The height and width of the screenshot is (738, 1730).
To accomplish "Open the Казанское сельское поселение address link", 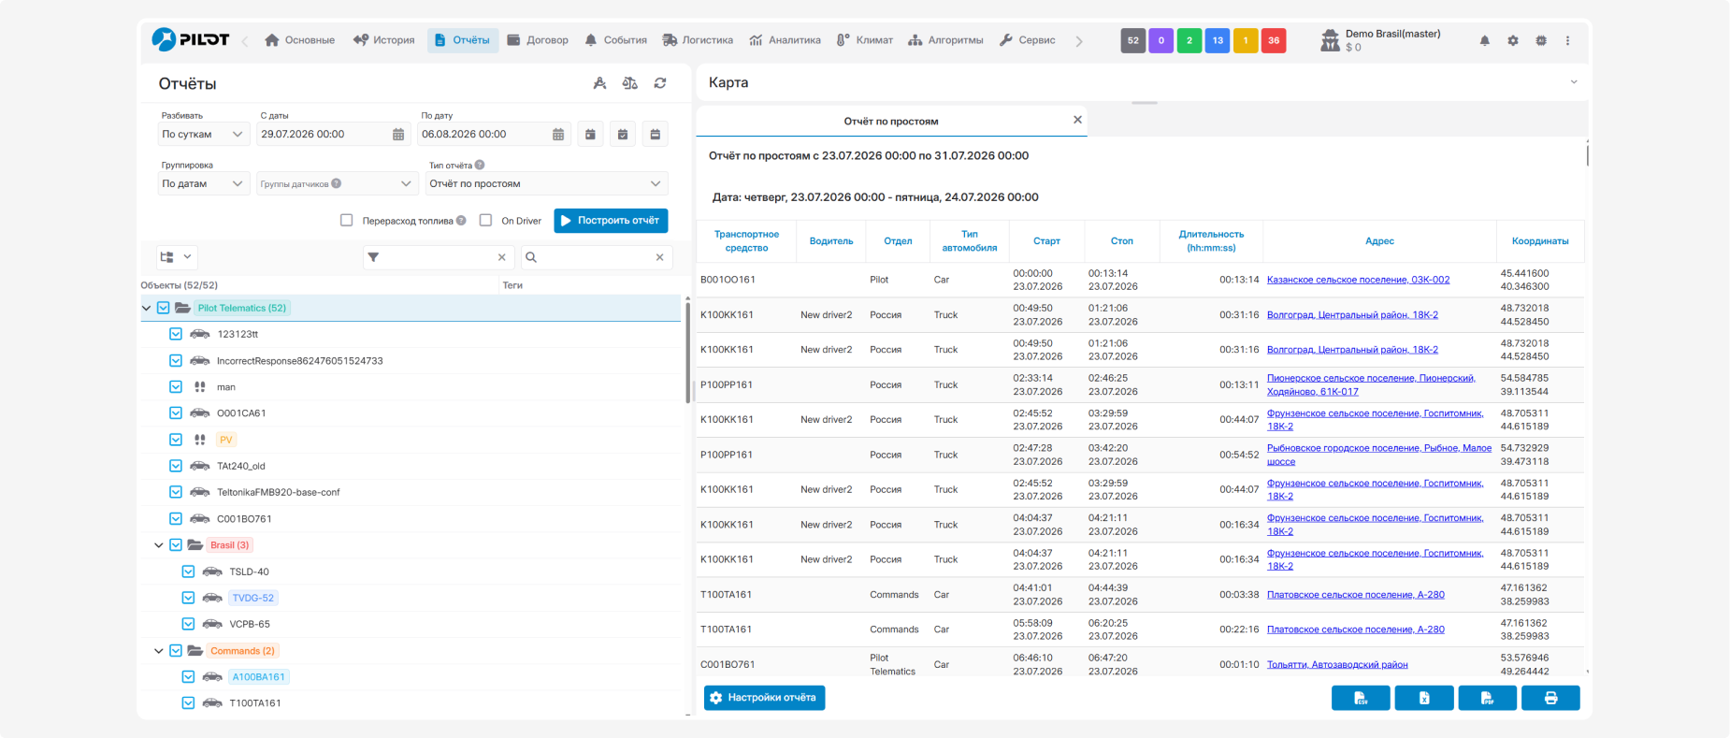I will (1358, 280).
